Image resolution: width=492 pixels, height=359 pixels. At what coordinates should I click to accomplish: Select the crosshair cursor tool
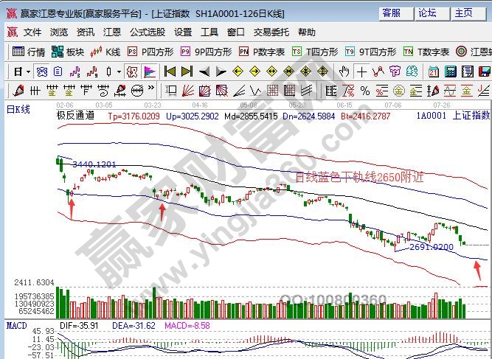tap(361, 72)
